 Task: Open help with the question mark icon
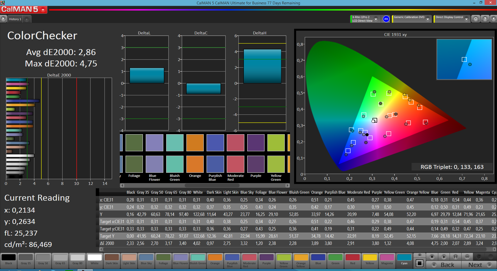pyautogui.click(x=485, y=19)
